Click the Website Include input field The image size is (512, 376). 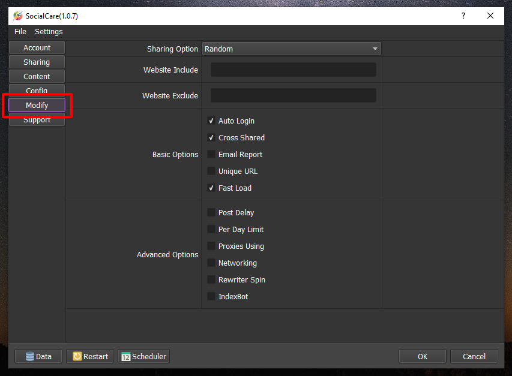click(294, 70)
